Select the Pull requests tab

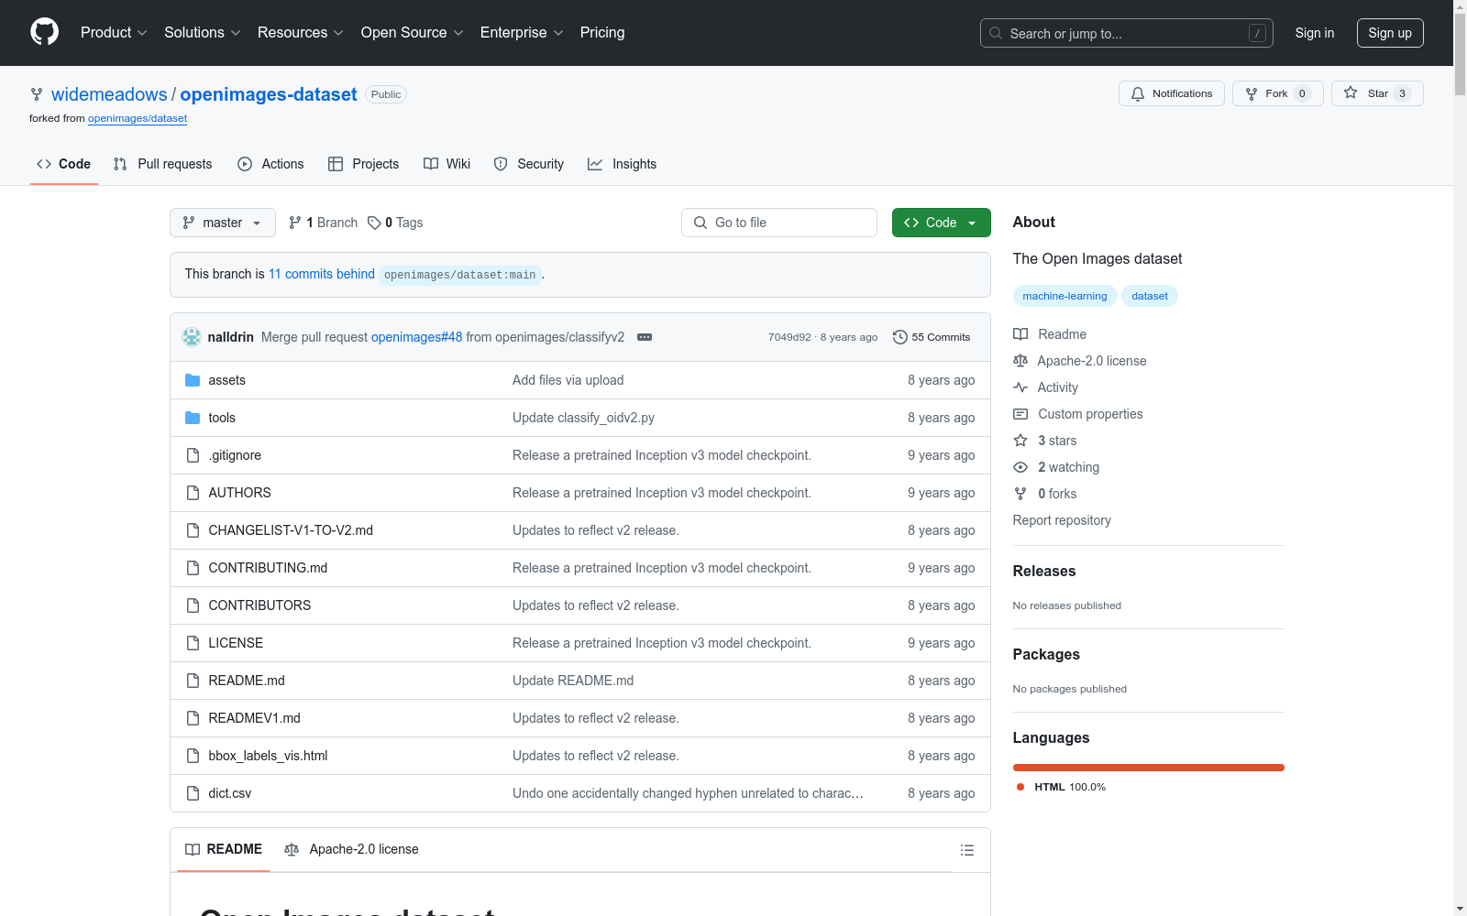162,164
